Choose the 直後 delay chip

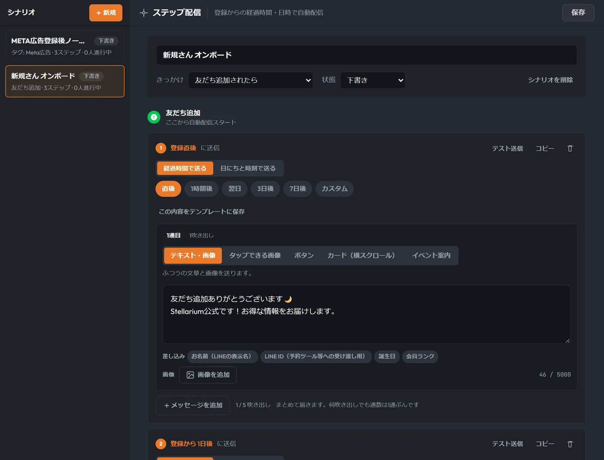point(168,189)
